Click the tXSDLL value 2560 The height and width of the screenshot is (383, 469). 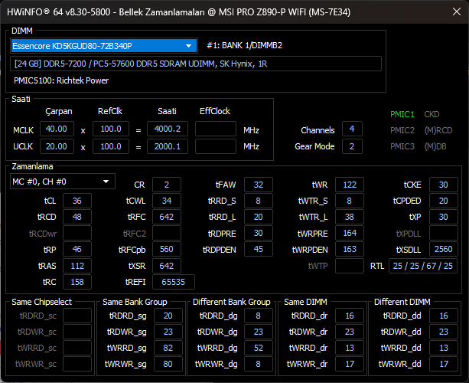443,249
